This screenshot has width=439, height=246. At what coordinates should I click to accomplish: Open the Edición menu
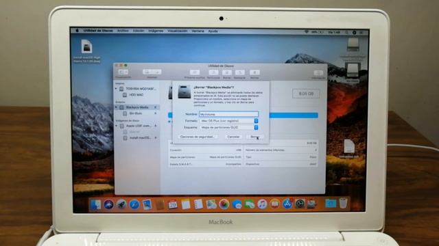click(x=139, y=31)
